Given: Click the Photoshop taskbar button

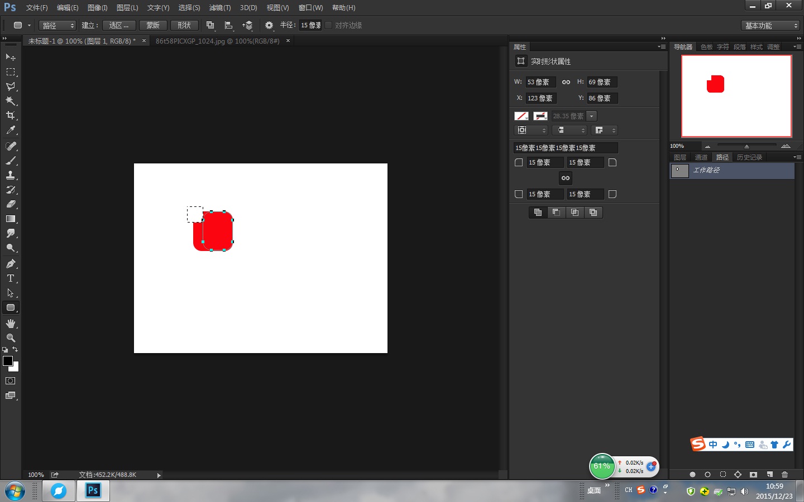Looking at the screenshot, I should pyautogui.click(x=93, y=491).
